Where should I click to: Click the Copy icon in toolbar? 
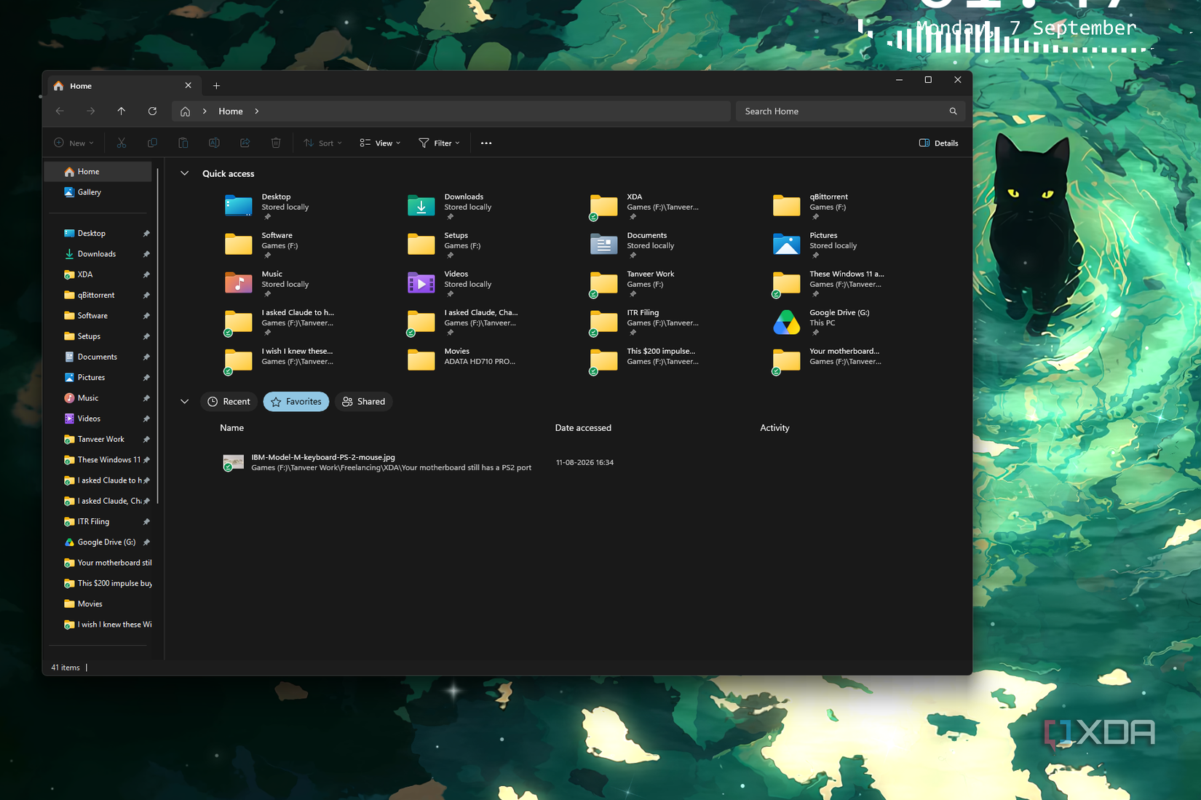152,143
